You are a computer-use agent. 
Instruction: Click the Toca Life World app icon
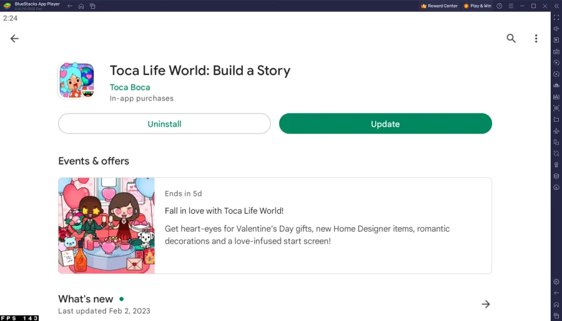point(77,81)
